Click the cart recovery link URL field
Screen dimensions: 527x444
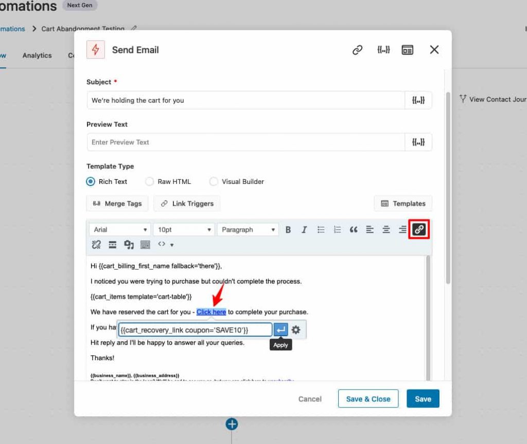[195, 330]
